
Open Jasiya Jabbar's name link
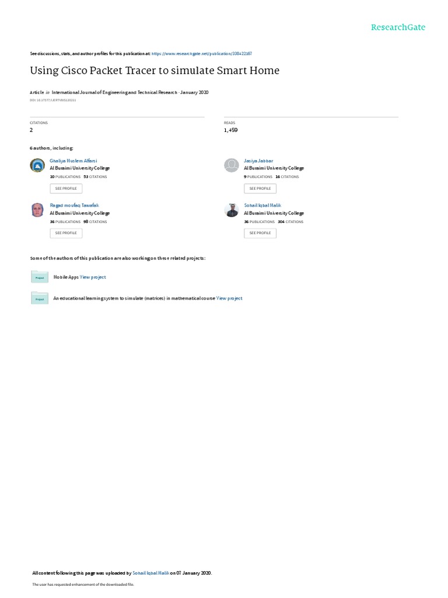[x=258, y=161]
